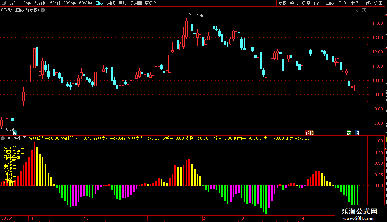Click the 叠加 overlay button
The height and width of the screenshot is (222, 387).
coord(294,3)
